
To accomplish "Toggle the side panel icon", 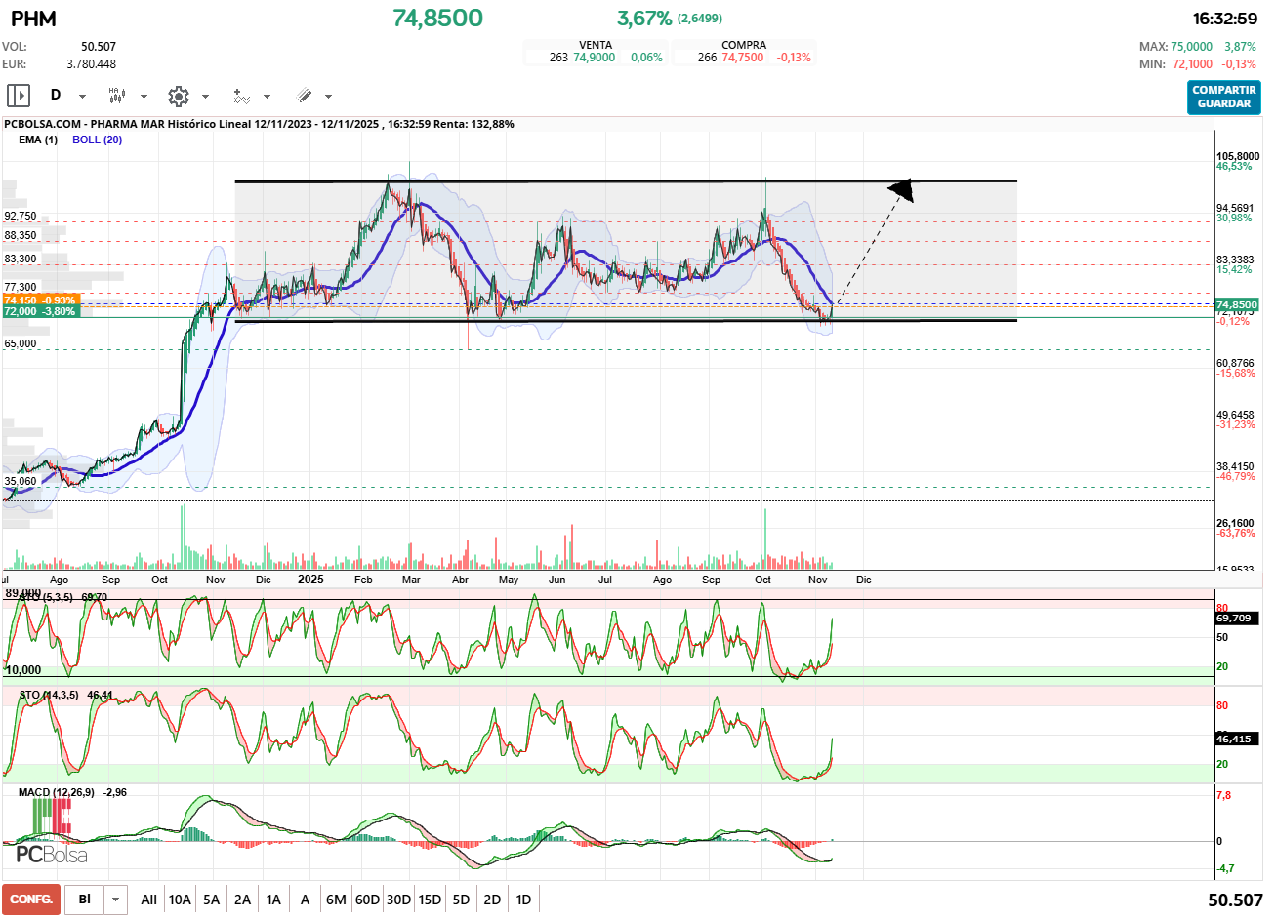I will click(x=19, y=96).
